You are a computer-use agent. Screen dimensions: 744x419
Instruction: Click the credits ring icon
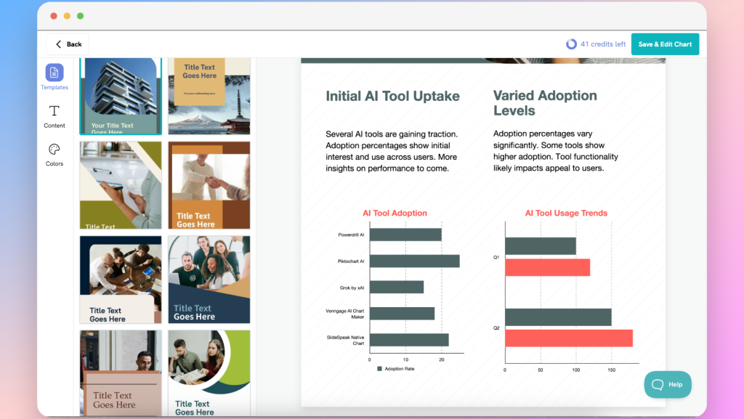[571, 44]
